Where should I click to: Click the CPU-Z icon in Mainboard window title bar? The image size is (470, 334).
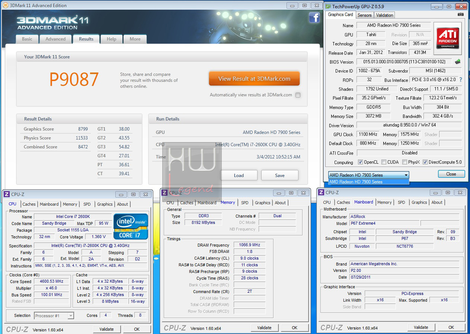point(321,192)
